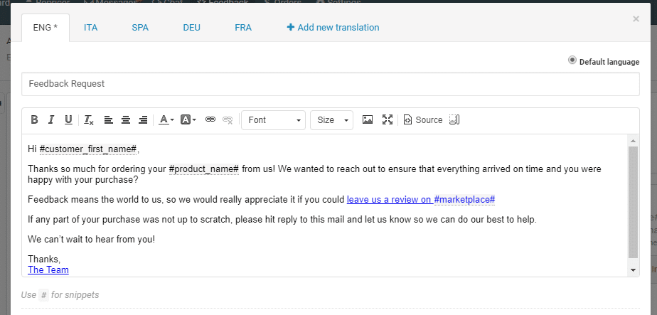
Task: Show blocks icon next to Source
Action: pos(454,119)
